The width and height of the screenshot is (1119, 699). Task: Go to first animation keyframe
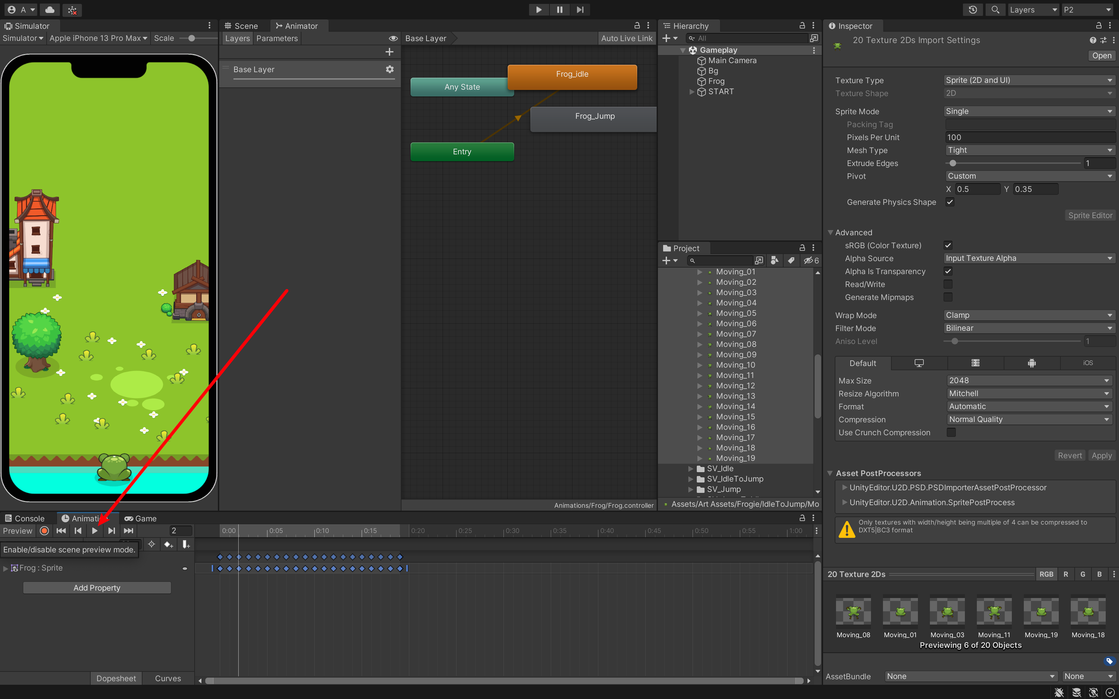(x=61, y=531)
